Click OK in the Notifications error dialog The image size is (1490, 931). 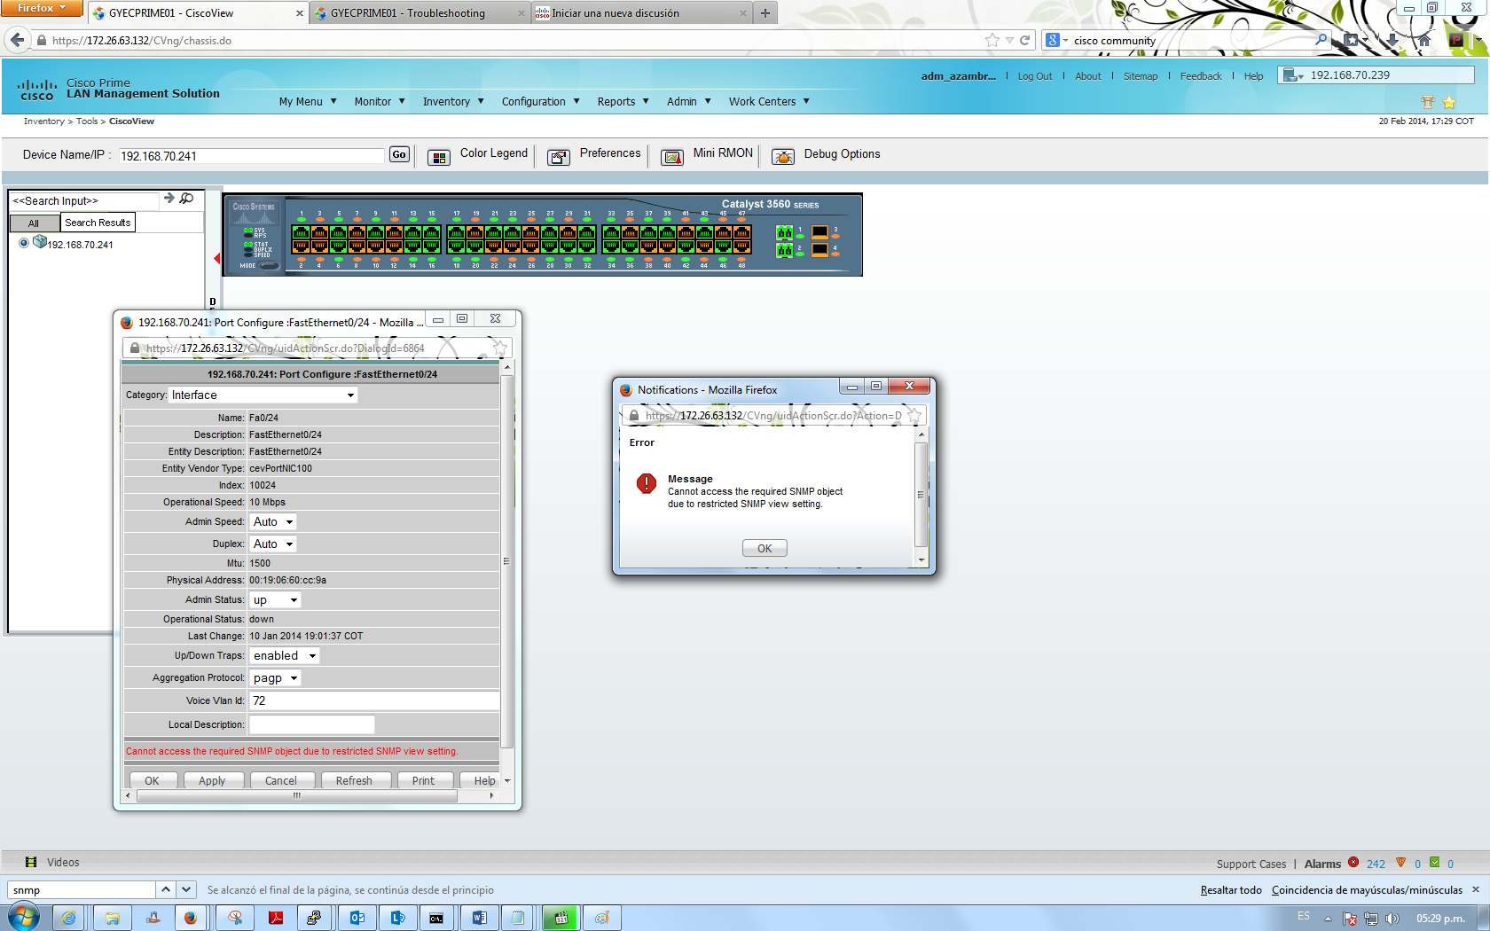point(765,549)
